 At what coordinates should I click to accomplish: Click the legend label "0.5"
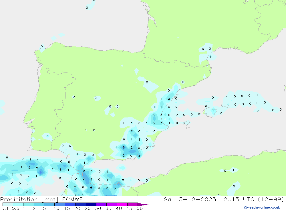coord(15,208)
